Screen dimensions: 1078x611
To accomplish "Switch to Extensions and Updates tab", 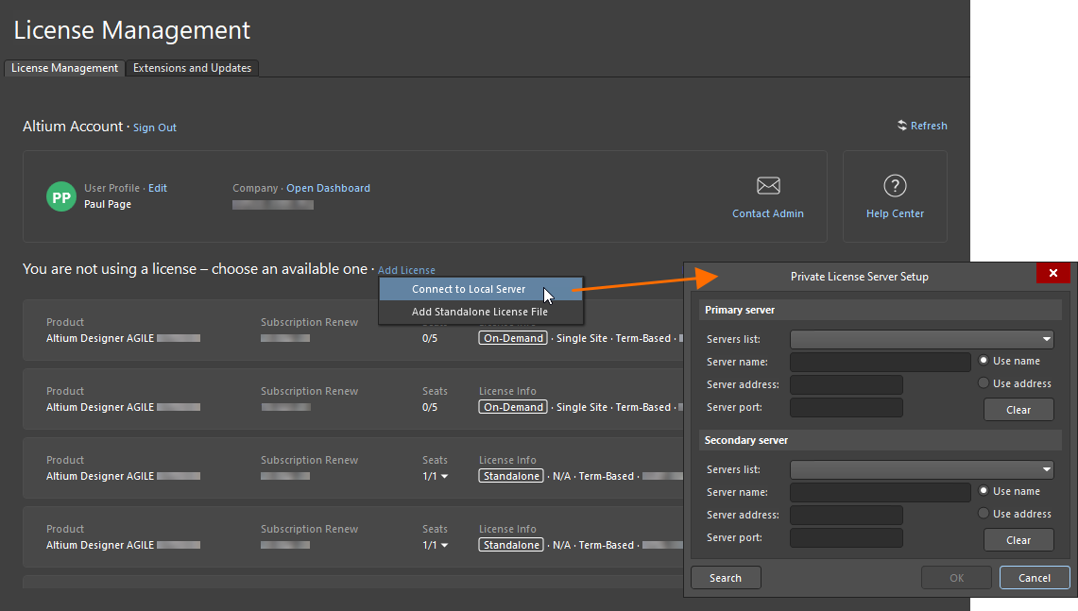I will point(192,68).
